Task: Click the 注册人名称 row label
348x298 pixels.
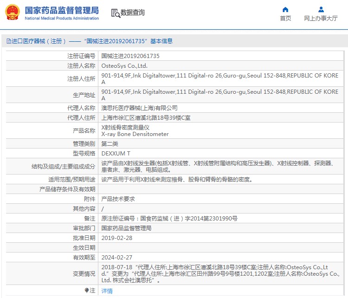Action: pos(81,66)
